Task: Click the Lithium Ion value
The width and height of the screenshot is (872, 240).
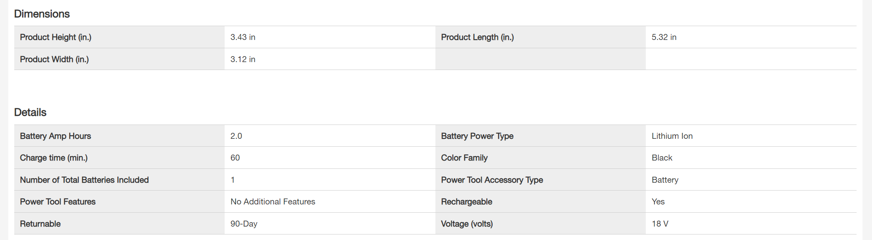Action: tap(672, 136)
